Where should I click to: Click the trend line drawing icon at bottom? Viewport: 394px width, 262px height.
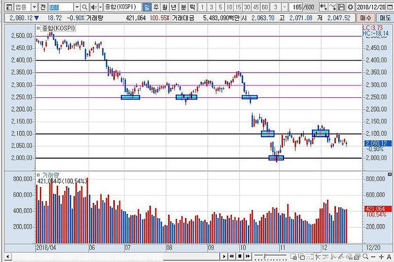click(325, 257)
